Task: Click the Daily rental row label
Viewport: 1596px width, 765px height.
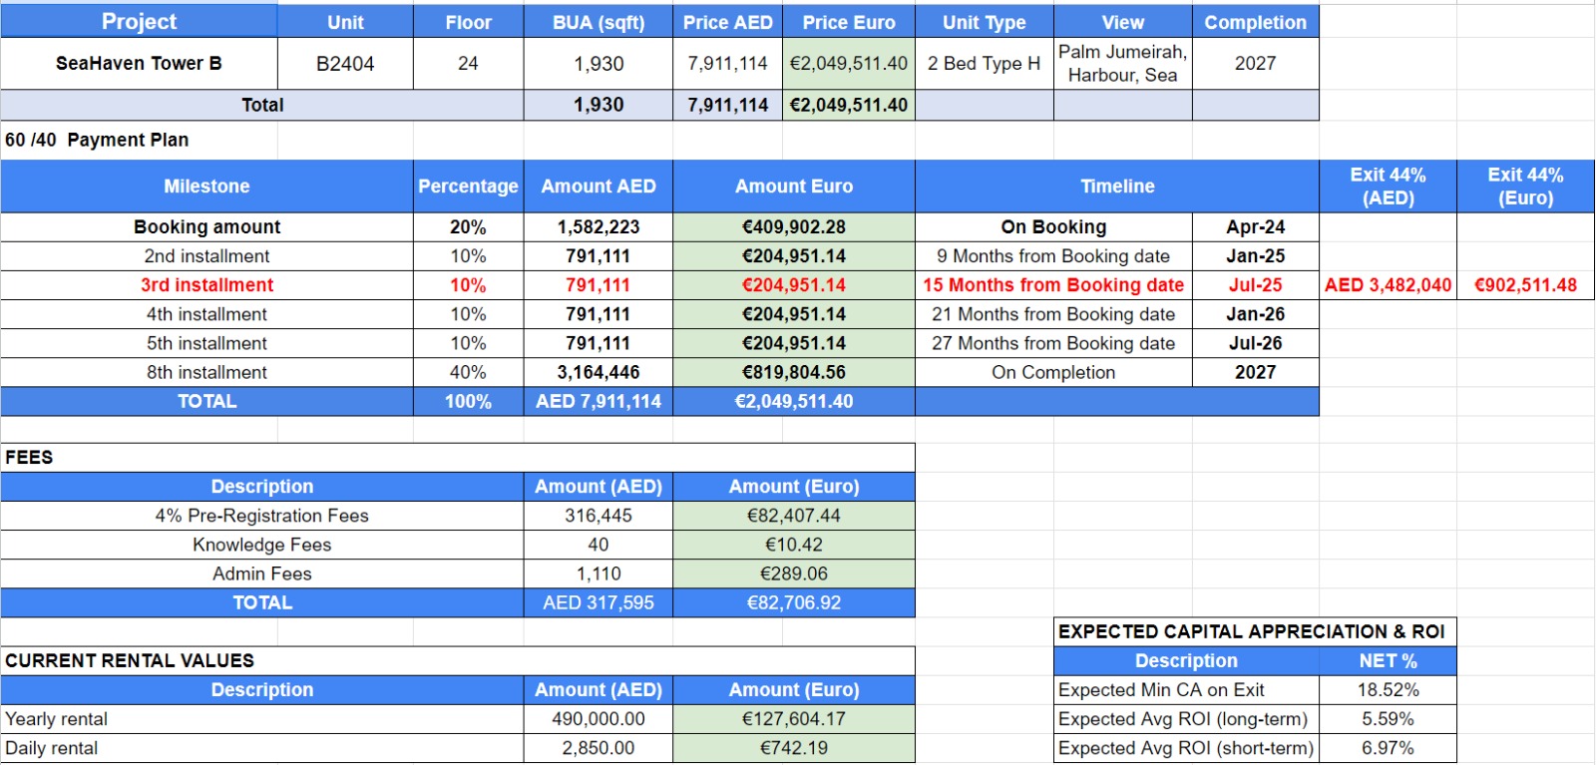Action: (261, 748)
